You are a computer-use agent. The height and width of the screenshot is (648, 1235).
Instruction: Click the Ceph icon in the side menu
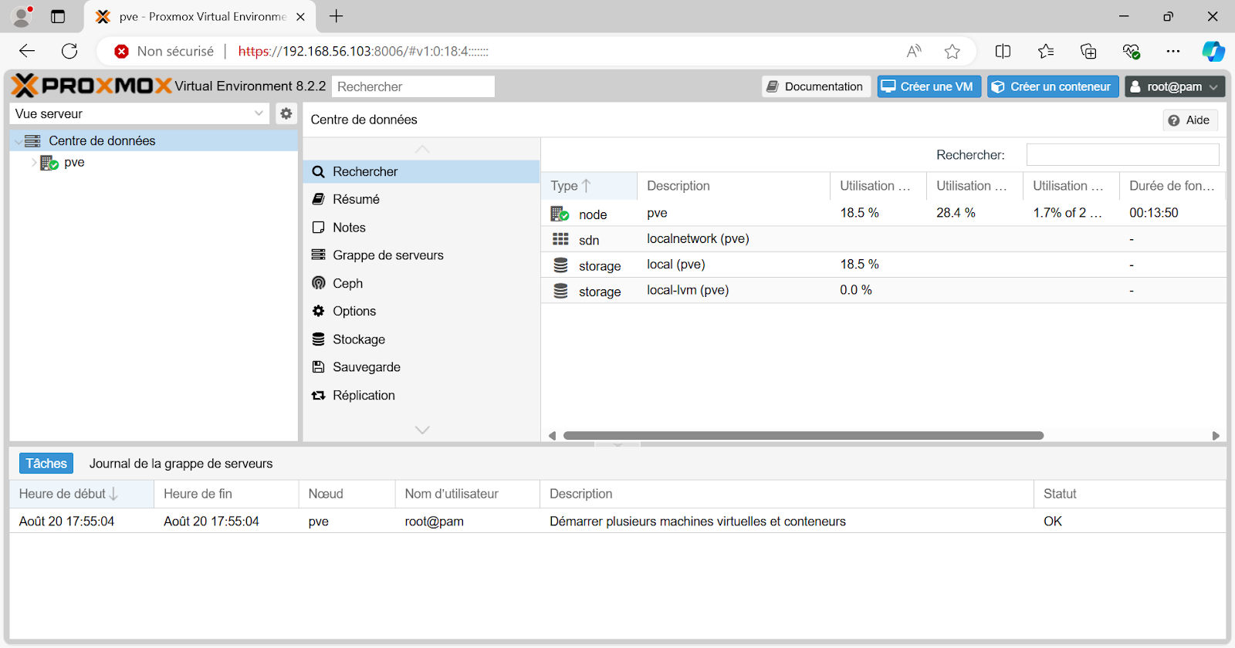coord(318,283)
